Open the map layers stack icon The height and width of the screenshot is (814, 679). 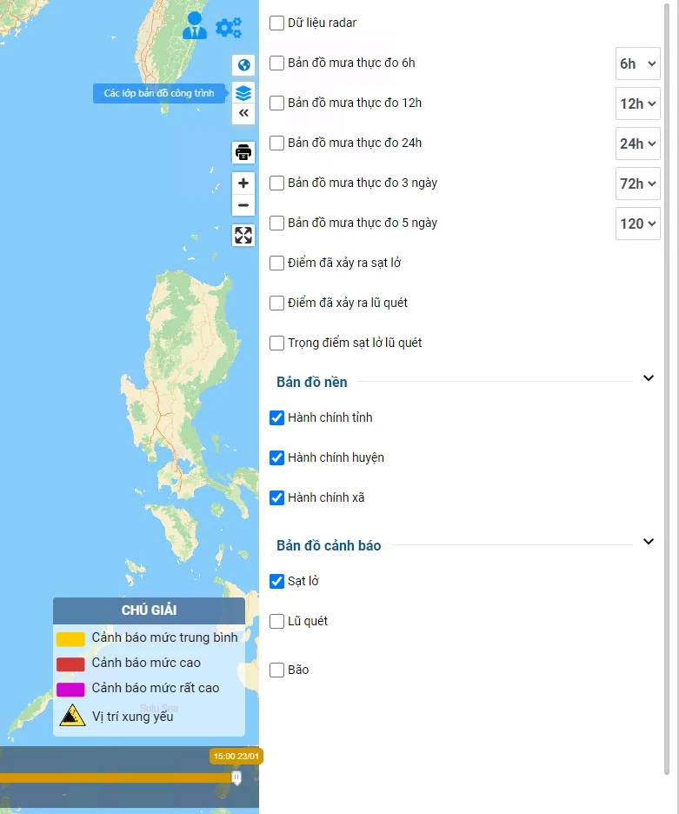tap(243, 92)
